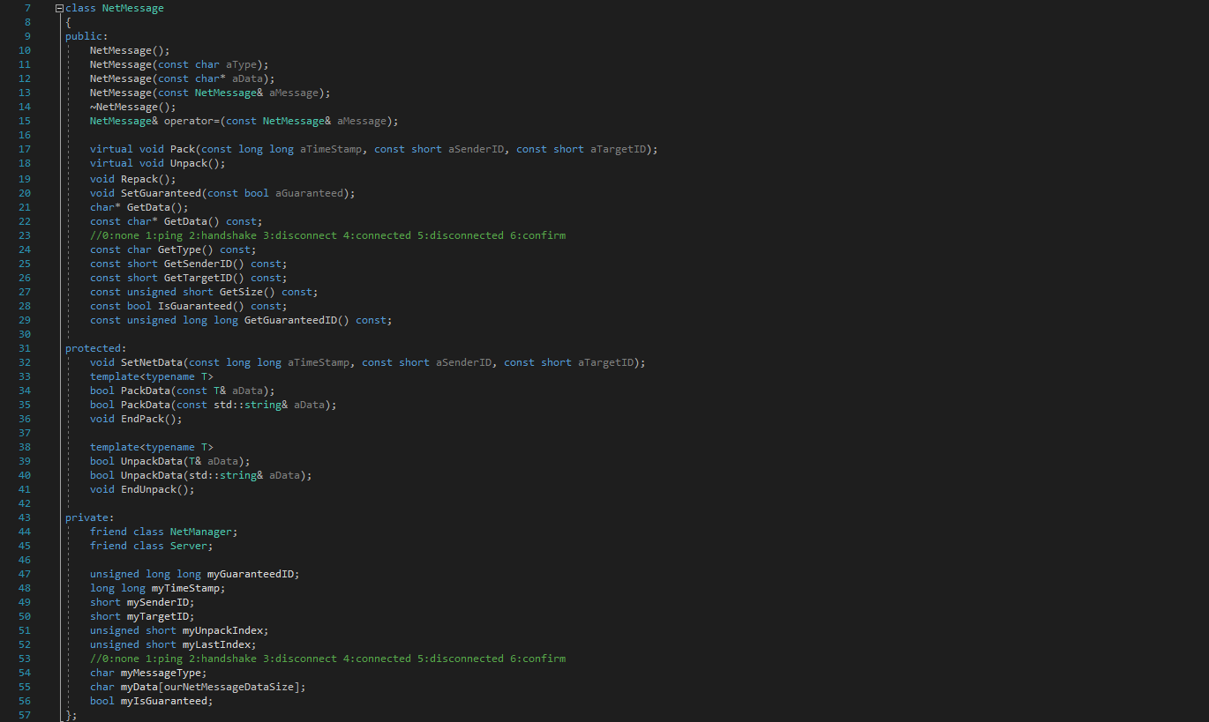Viewport: 1209px width, 722px height.
Task: Click the message types comment on line 53
Action: tap(327, 659)
